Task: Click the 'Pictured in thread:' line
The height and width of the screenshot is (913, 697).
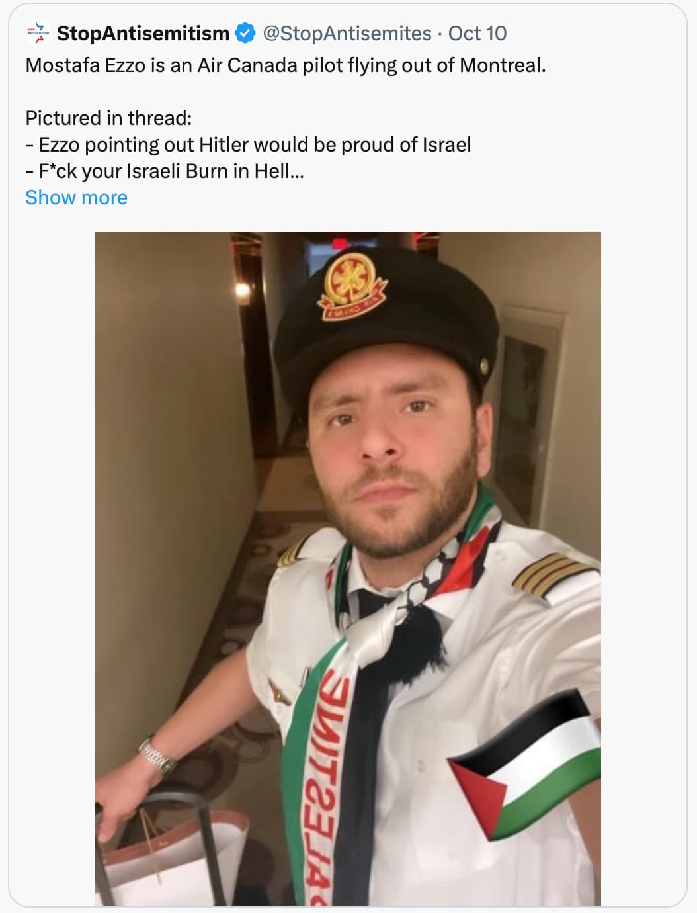Action: [x=108, y=118]
